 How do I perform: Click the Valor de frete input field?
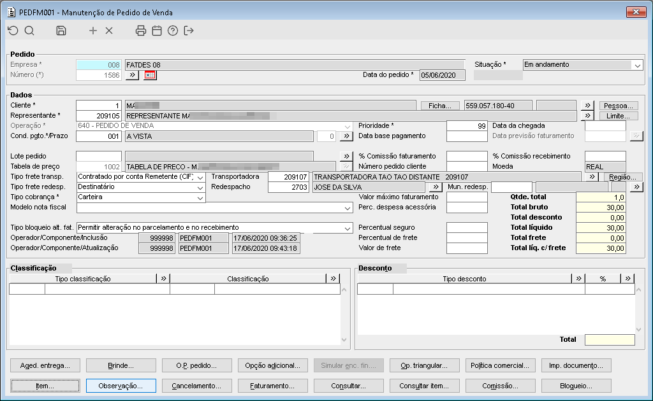(467, 248)
